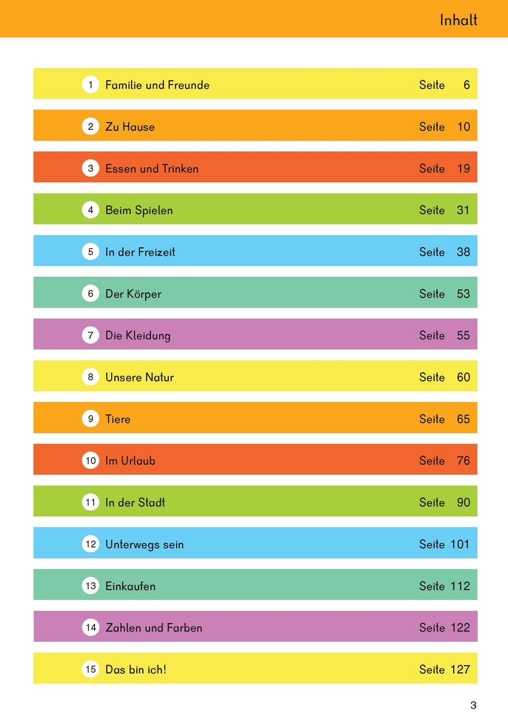Select the Beim Spielen entry

(139, 210)
